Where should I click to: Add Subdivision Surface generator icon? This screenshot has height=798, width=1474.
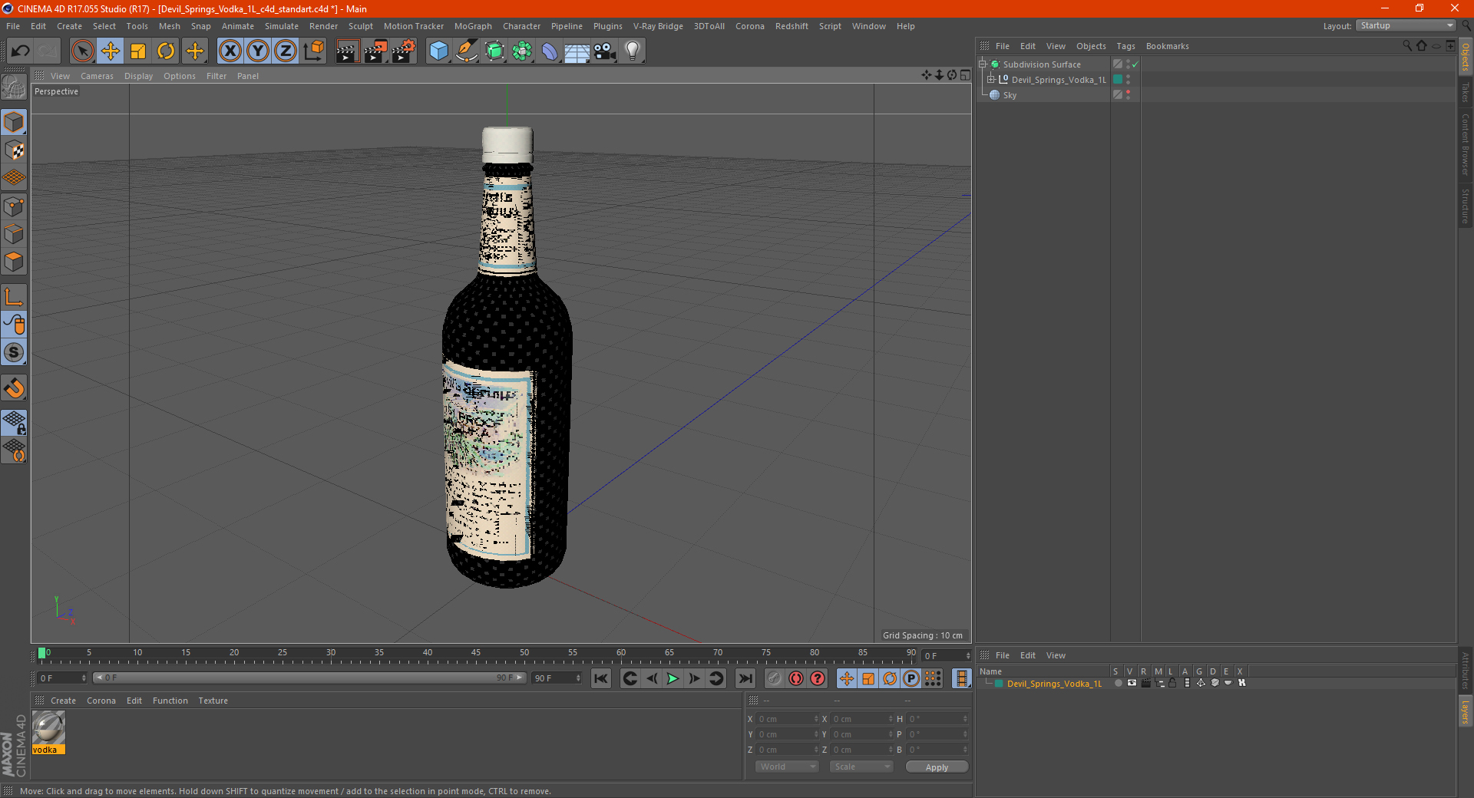[x=494, y=51]
